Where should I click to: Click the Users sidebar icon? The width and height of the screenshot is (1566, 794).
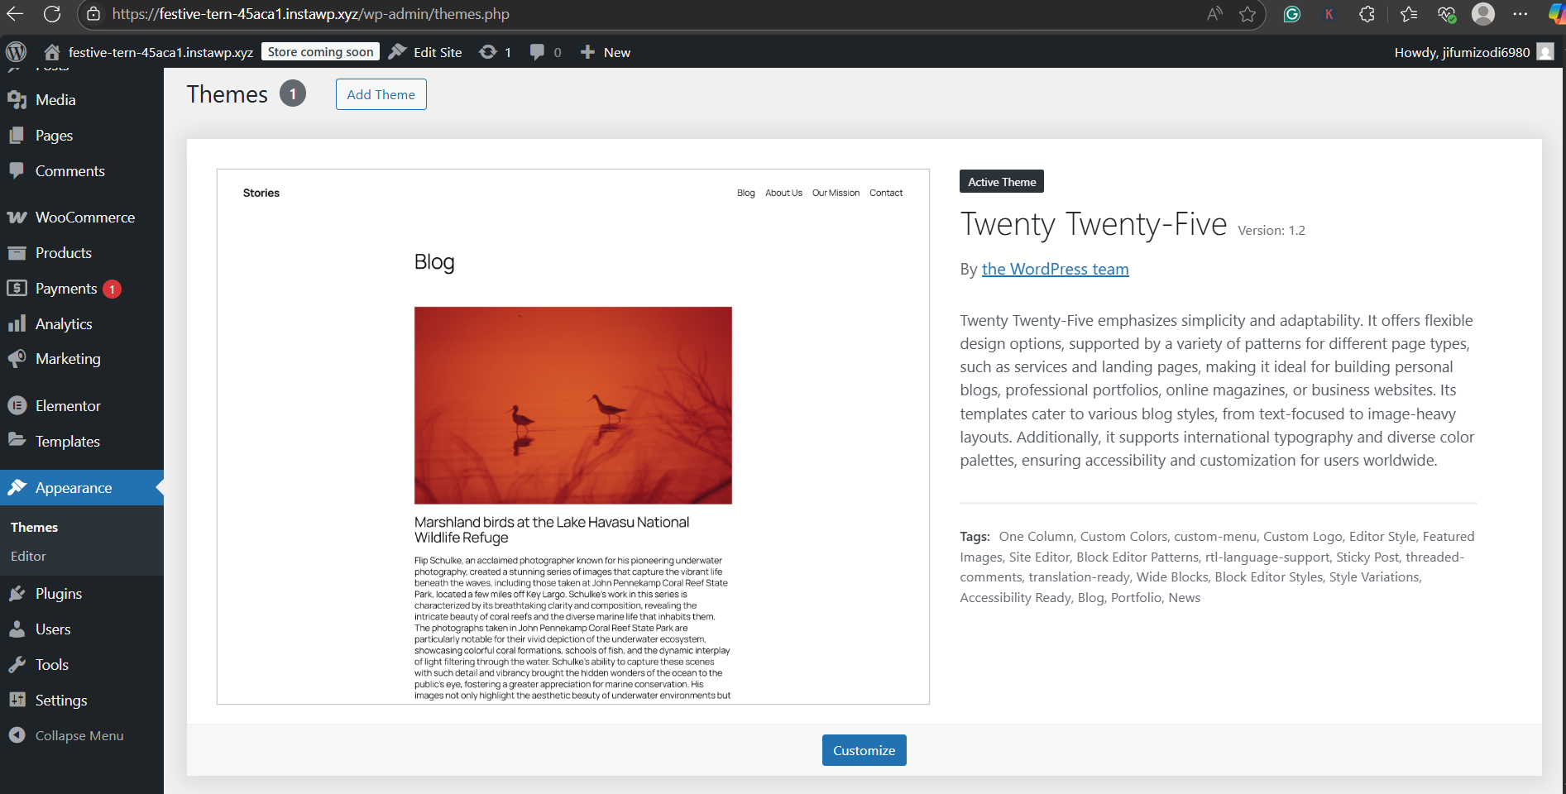coord(17,629)
